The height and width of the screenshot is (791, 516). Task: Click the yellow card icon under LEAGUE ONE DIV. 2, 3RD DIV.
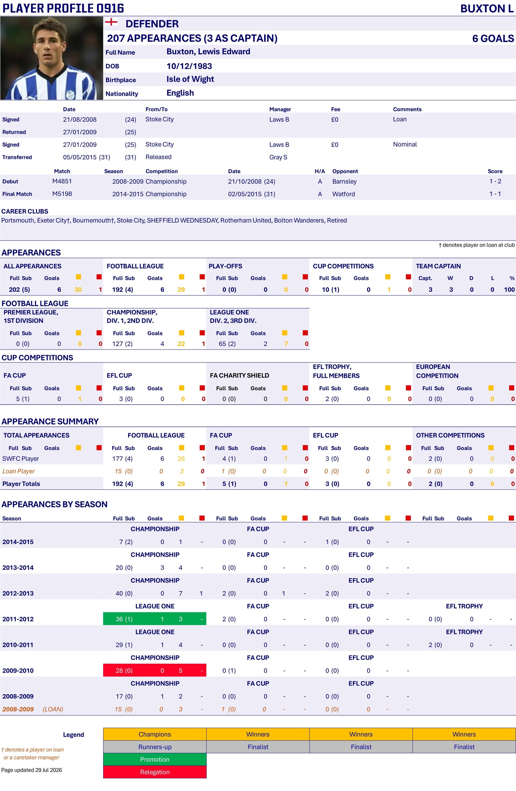coord(285,333)
